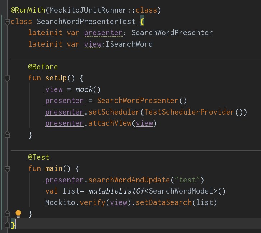Screen dimensions: 261x233
Task: Click the ISearchWord type name
Action: pos(129,44)
